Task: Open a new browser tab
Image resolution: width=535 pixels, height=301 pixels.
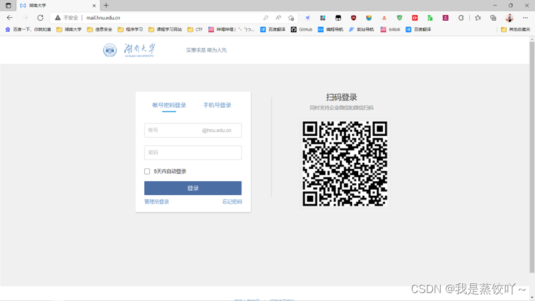Action: (106, 6)
